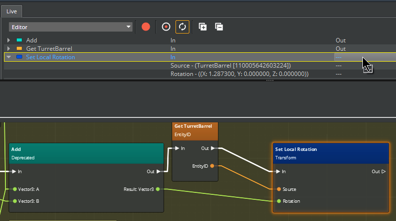Image resolution: width=396 pixels, height=221 pixels.
Task: Click the teal Add color indicator
Action: click(19, 40)
